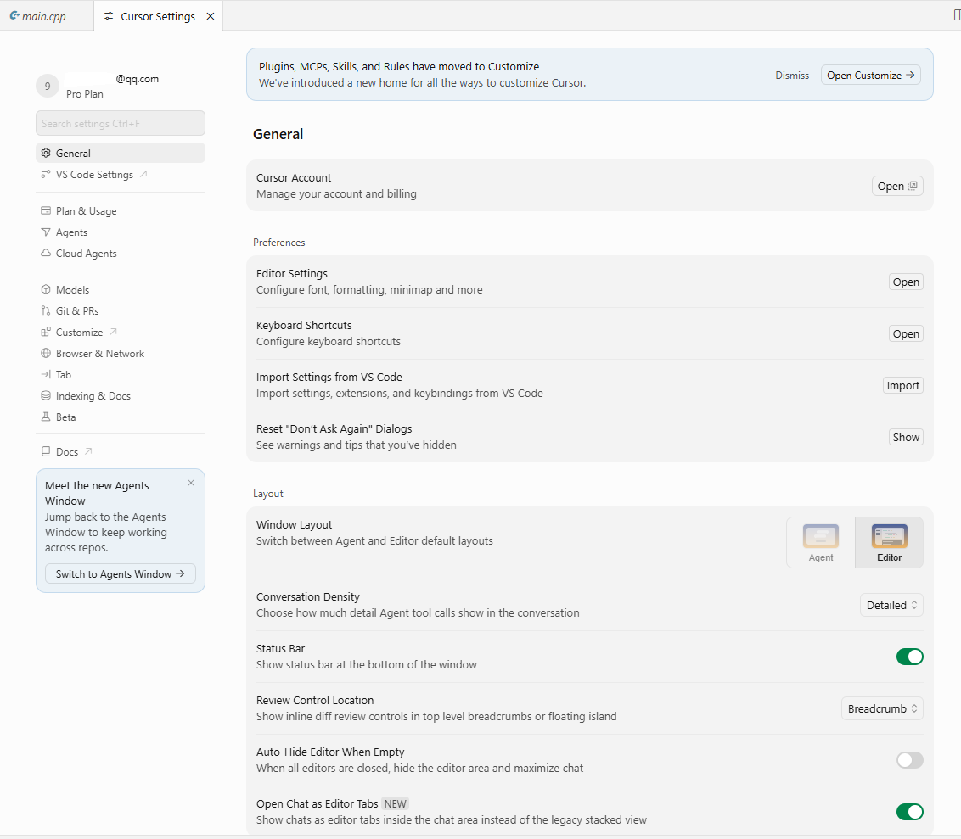Switch to the main.cpp tab

(x=47, y=16)
